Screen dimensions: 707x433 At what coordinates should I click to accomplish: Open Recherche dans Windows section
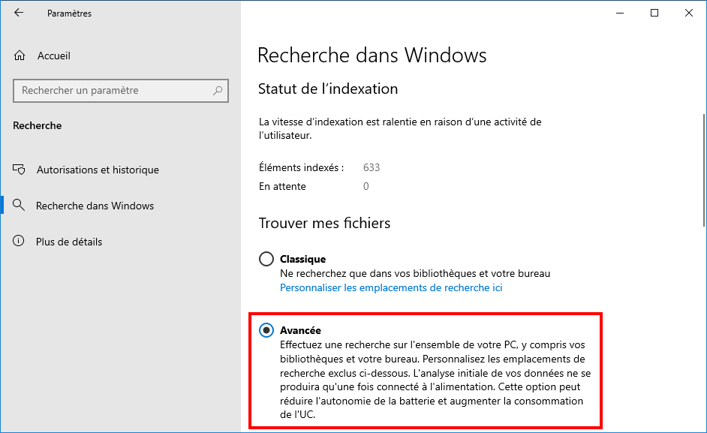95,206
